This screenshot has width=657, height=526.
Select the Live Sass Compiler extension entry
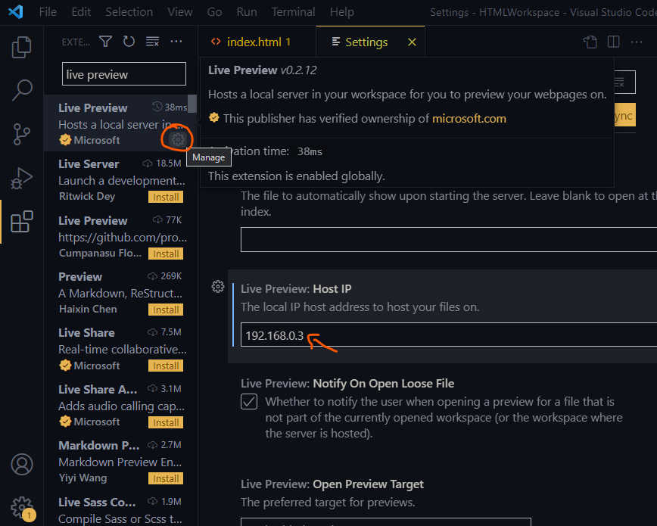click(120, 509)
